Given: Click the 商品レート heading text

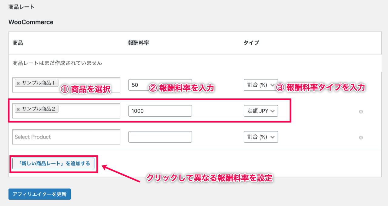Looking at the screenshot, I should pos(21,7).
